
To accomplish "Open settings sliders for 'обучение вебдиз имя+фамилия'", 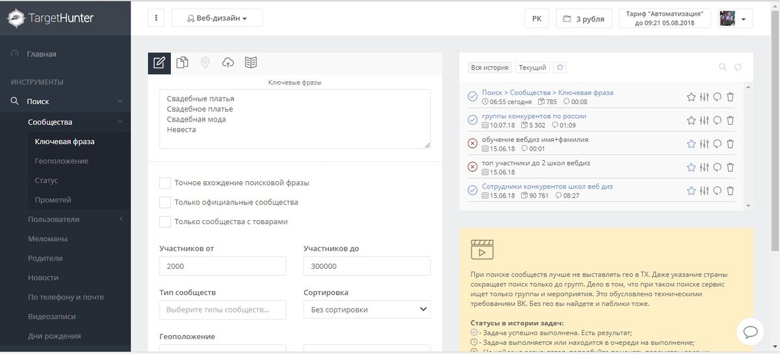I will (705, 144).
